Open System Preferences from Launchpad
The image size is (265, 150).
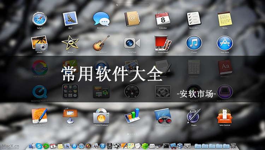click(x=163, y=92)
